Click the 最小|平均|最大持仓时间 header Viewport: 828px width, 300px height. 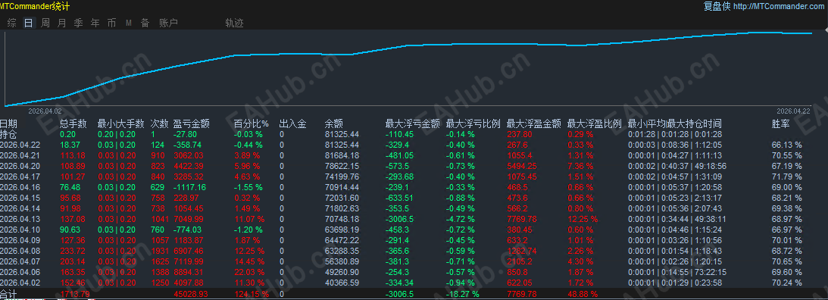[675, 123]
